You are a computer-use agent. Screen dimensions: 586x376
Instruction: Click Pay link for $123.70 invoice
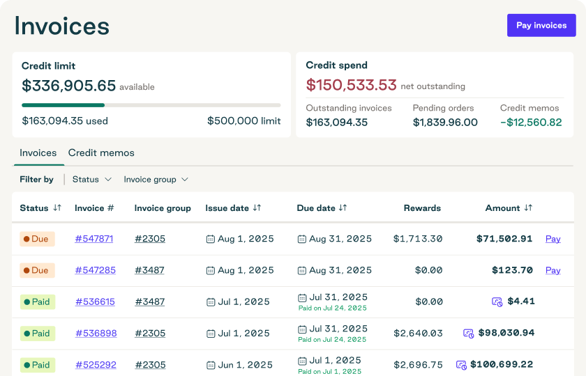click(x=553, y=270)
